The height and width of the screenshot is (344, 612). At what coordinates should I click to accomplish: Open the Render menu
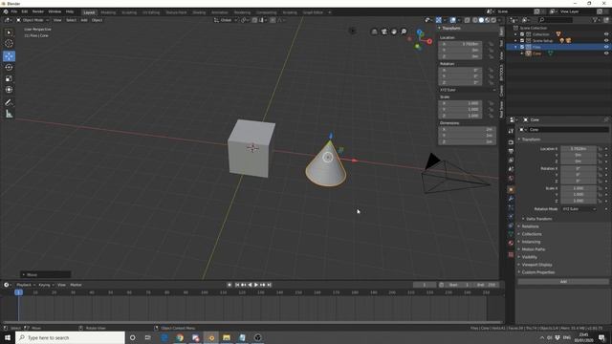[x=38, y=11]
